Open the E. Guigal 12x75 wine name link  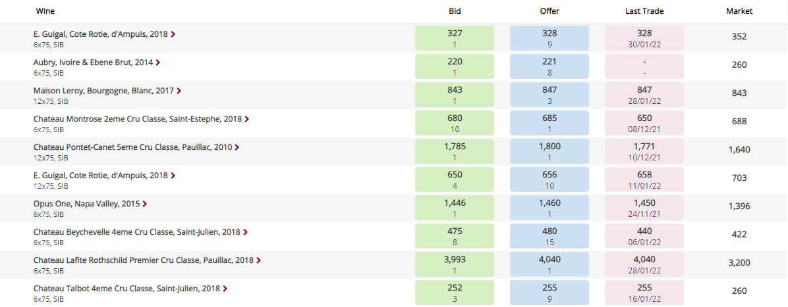pyautogui.click(x=101, y=176)
